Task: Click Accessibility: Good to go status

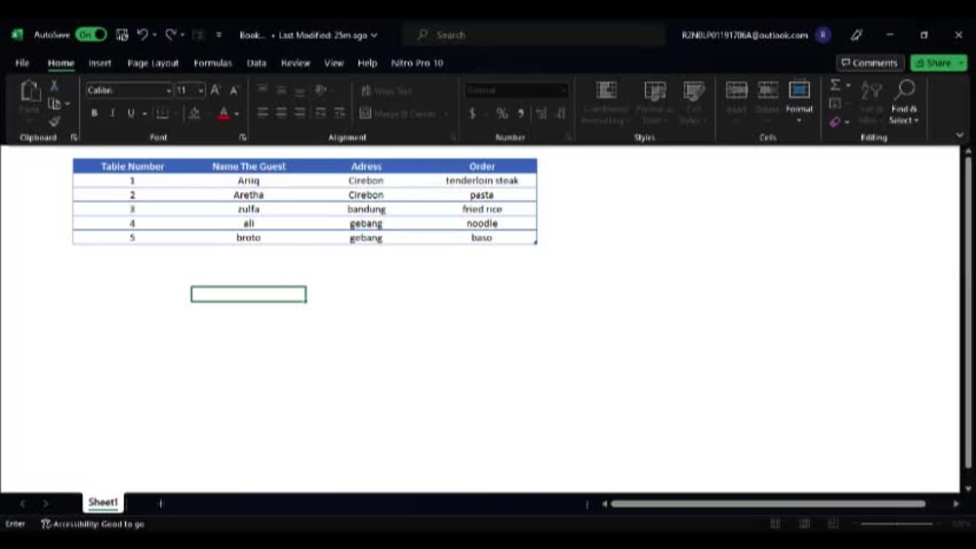Action: 93,524
